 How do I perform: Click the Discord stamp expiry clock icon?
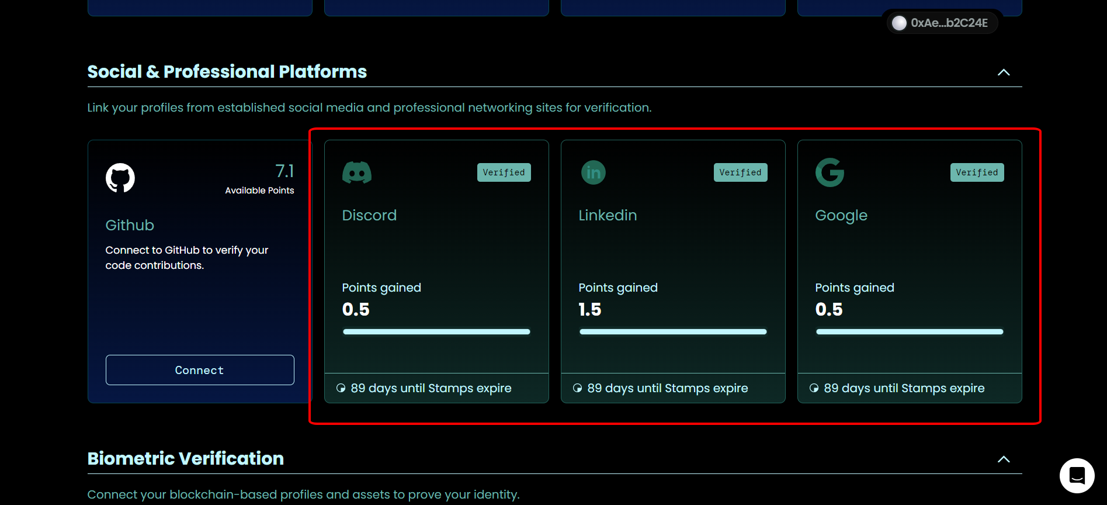click(341, 388)
